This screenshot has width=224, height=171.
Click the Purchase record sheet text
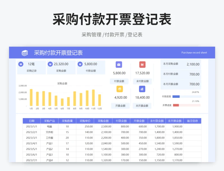[194, 53]
